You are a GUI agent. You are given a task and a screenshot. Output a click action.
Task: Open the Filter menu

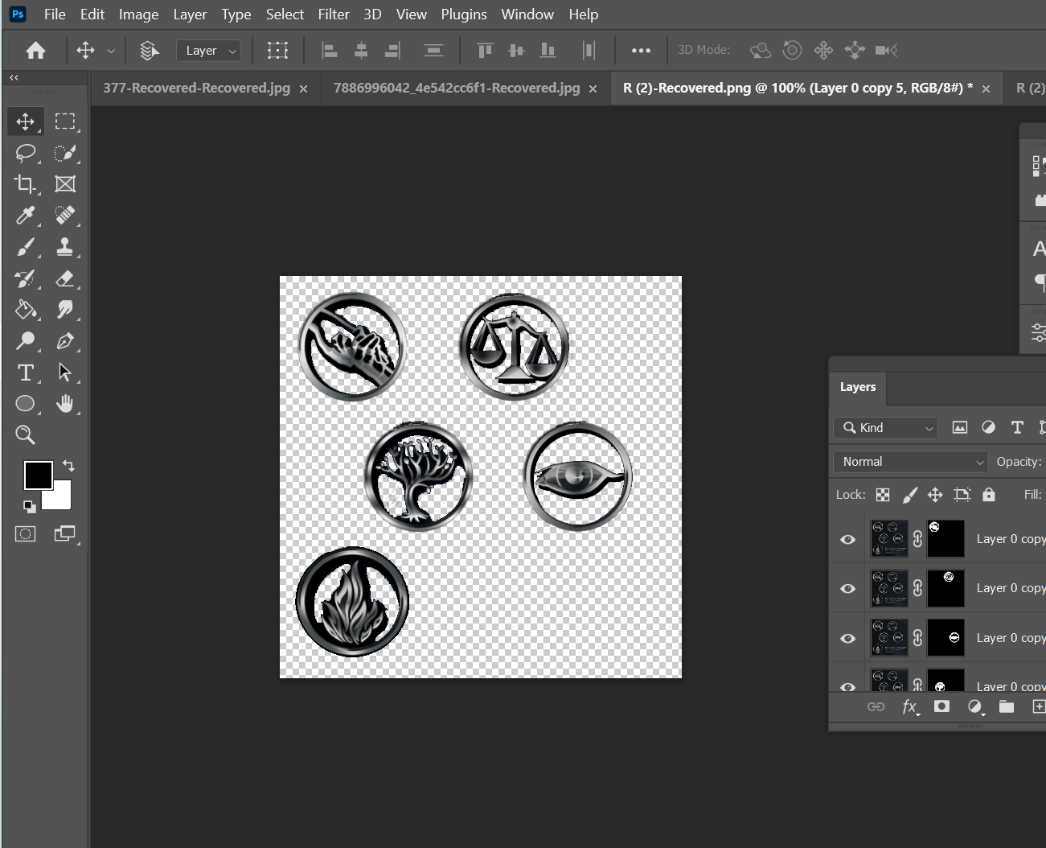pyautogui.click(x=334, y=14)
